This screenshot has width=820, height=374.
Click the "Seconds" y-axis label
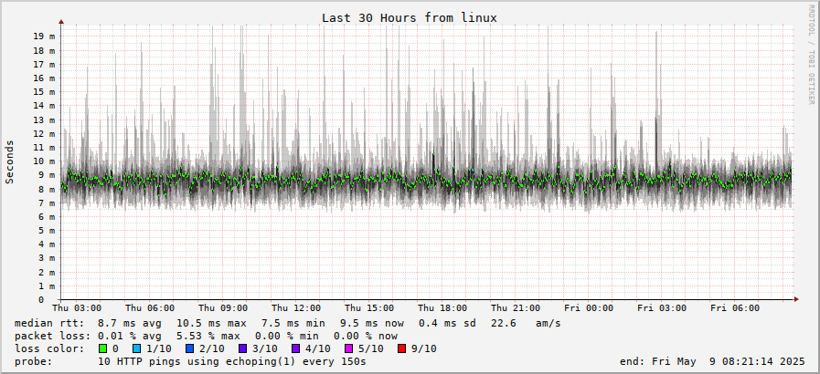(x=9, y=161)
